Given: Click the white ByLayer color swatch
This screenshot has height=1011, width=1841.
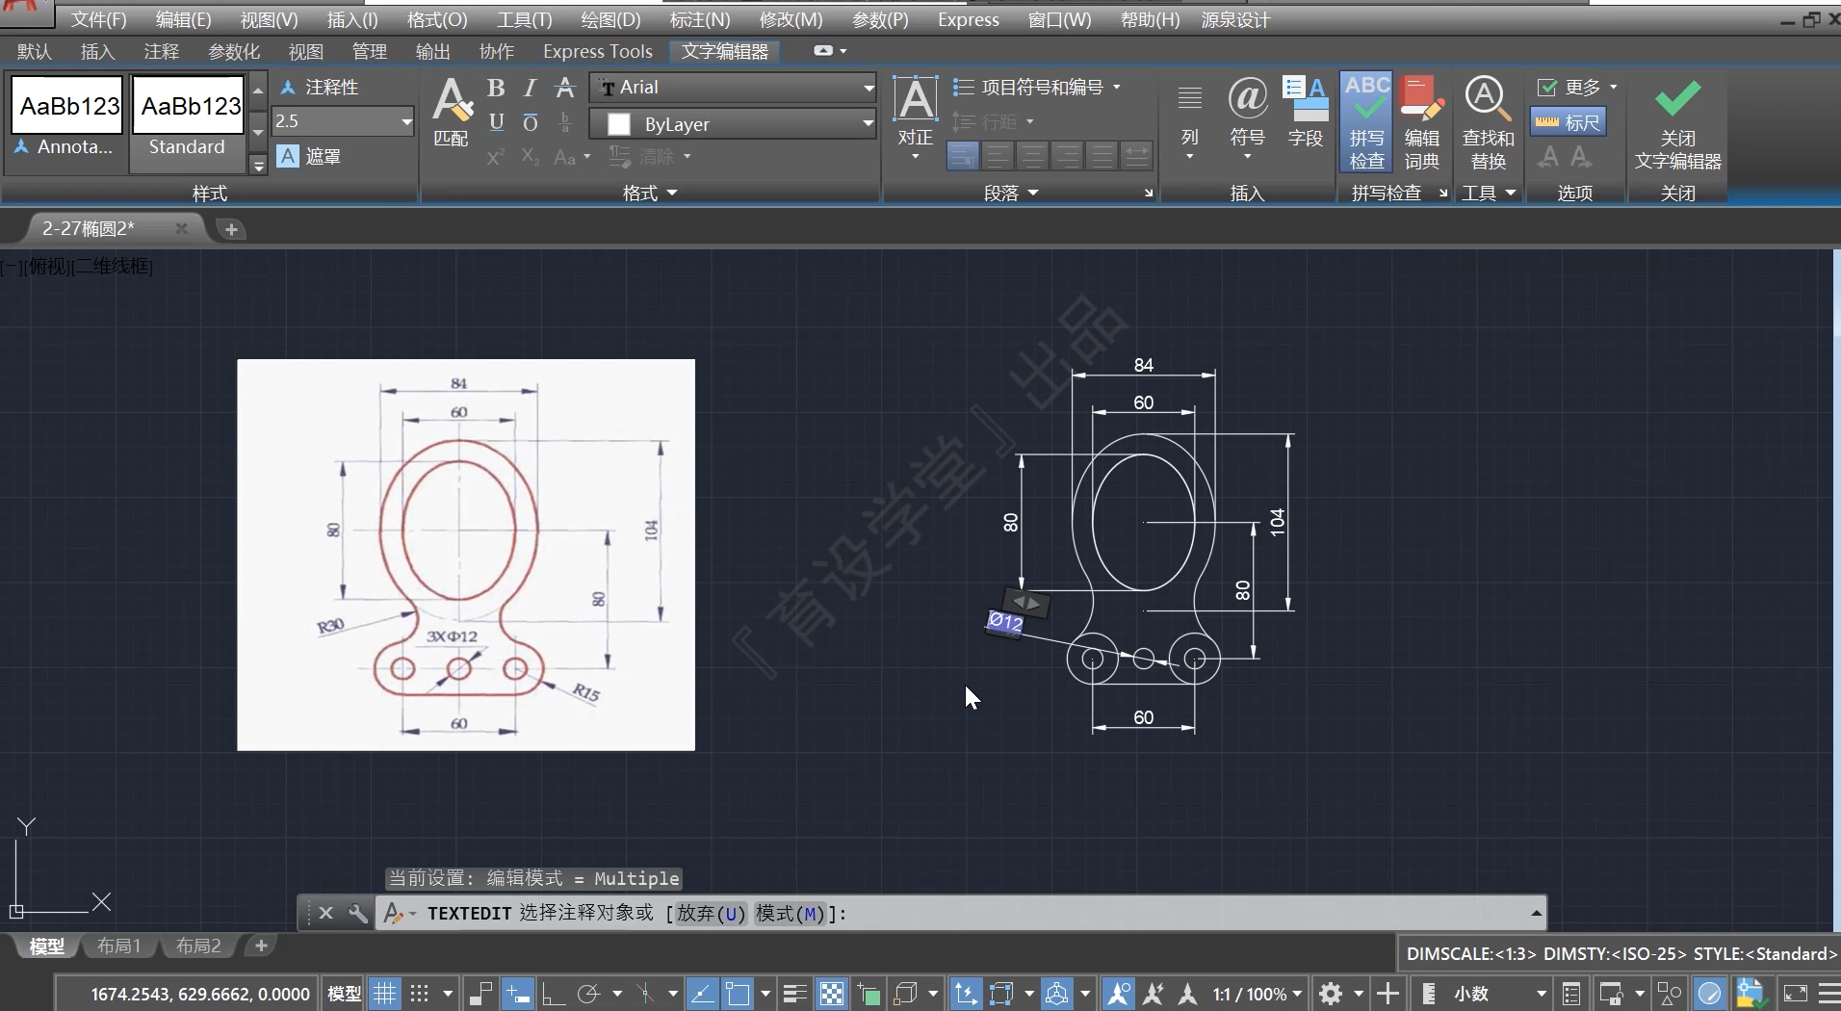Looking at the screenshot, I should tap(619, 124).
